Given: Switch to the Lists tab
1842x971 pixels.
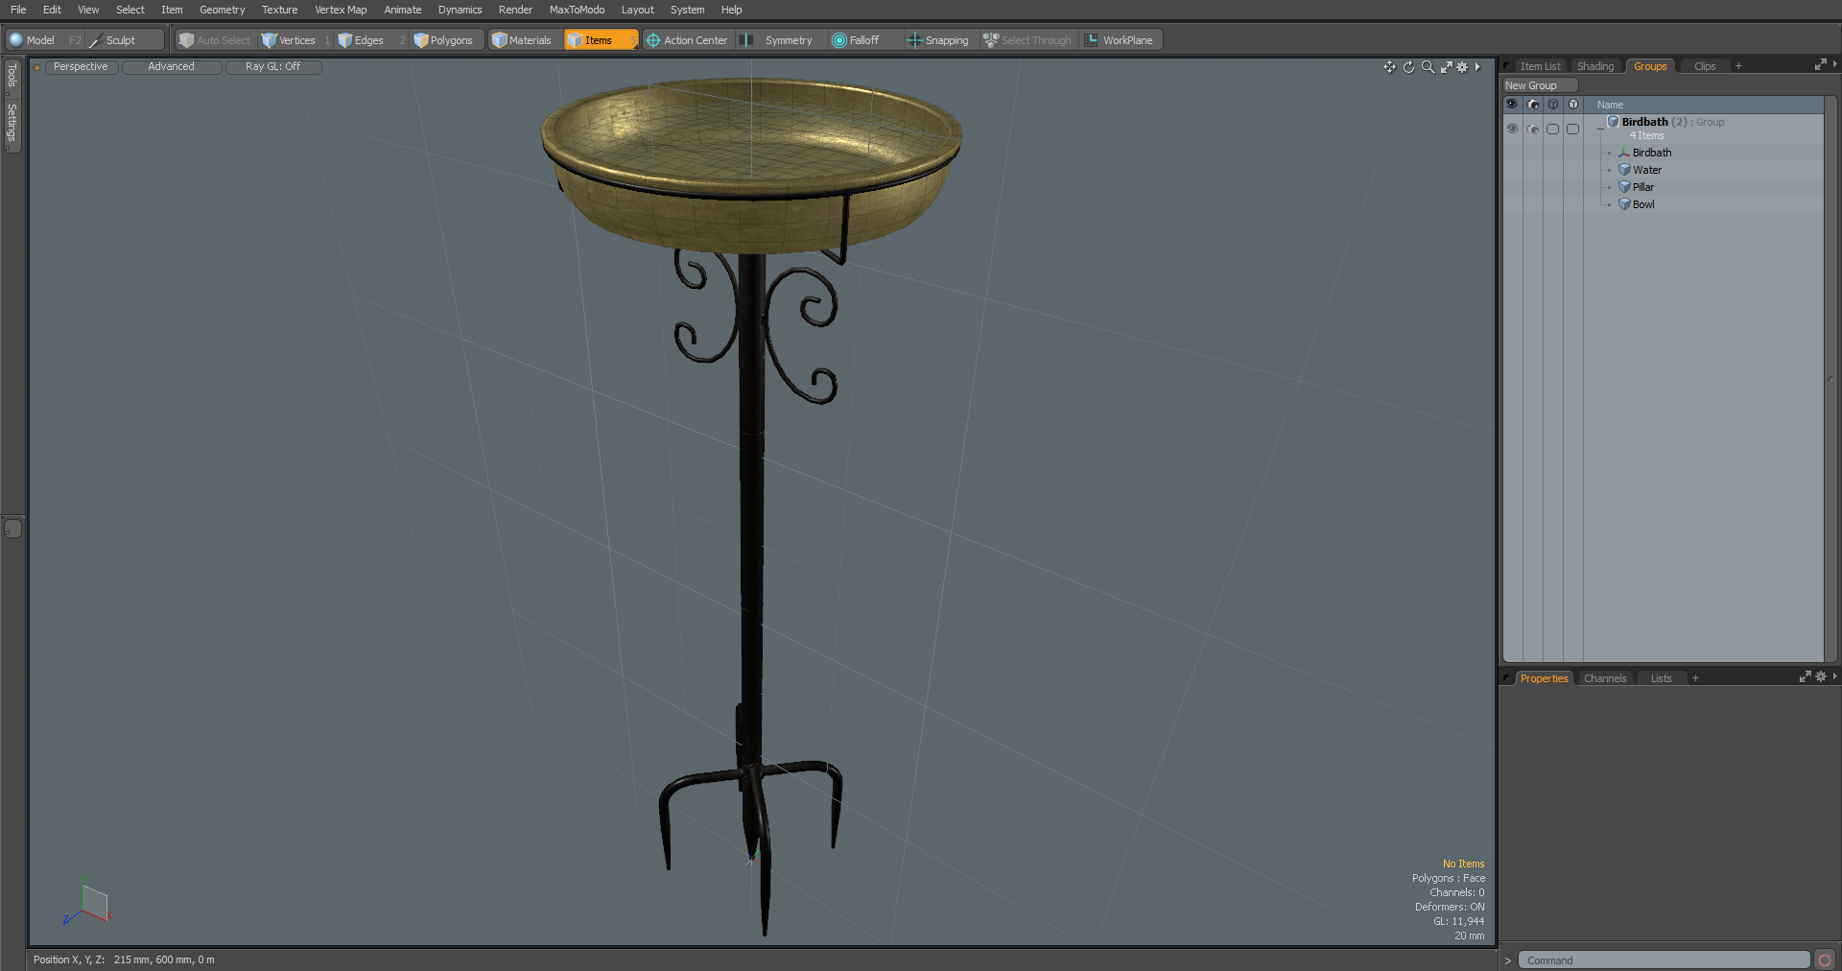Looking at the screenshot, I should pos(1661,678).
